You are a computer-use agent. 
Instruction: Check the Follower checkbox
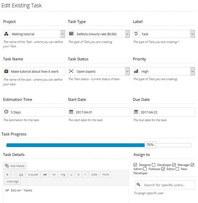pos(145,169)
